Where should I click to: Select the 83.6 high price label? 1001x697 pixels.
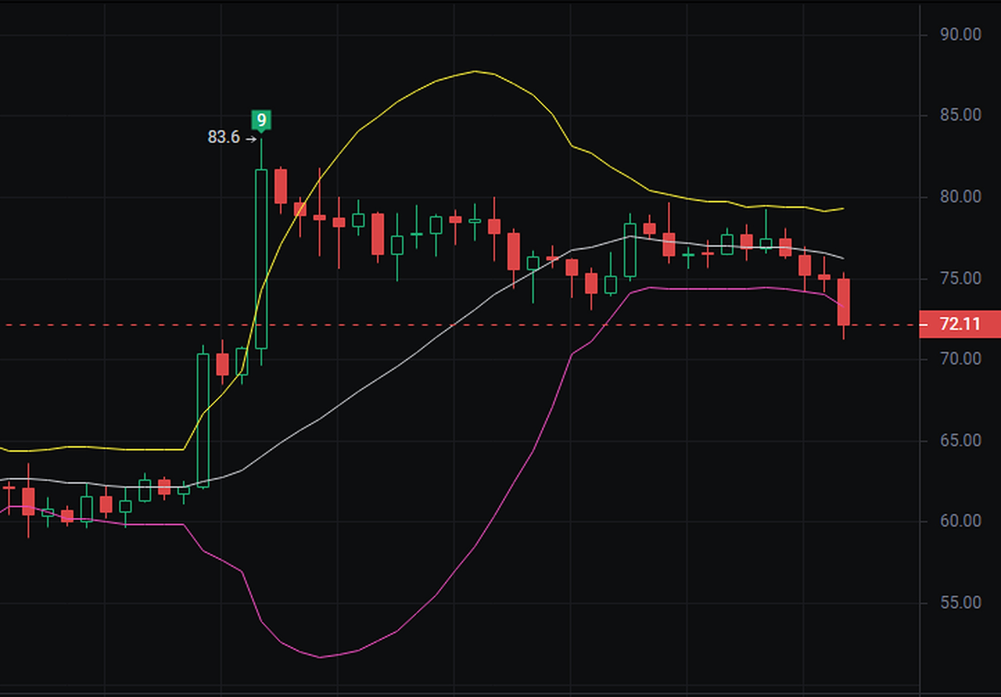tap(223, 137)
